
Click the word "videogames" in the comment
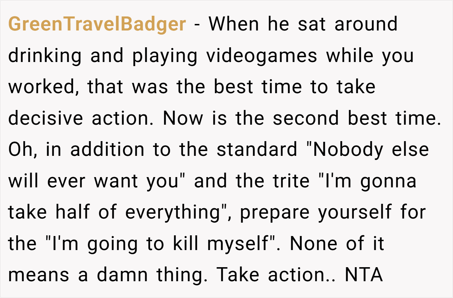click(262, 55)
